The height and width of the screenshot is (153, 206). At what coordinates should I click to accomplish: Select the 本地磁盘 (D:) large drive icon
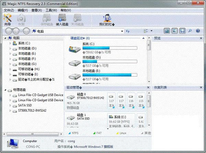[75, 63]
